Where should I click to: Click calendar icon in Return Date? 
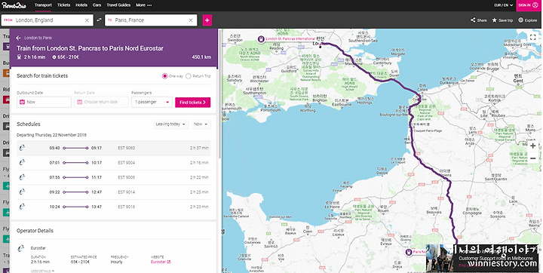point(79,103)
